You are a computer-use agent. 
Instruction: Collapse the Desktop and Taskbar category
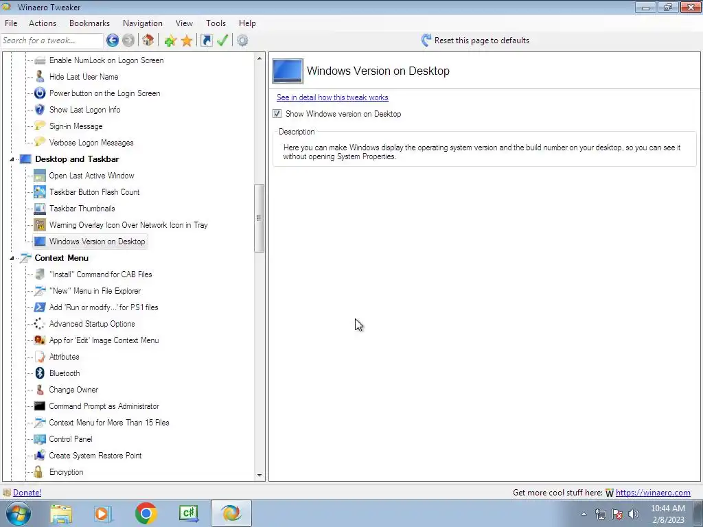pos(12,159)
